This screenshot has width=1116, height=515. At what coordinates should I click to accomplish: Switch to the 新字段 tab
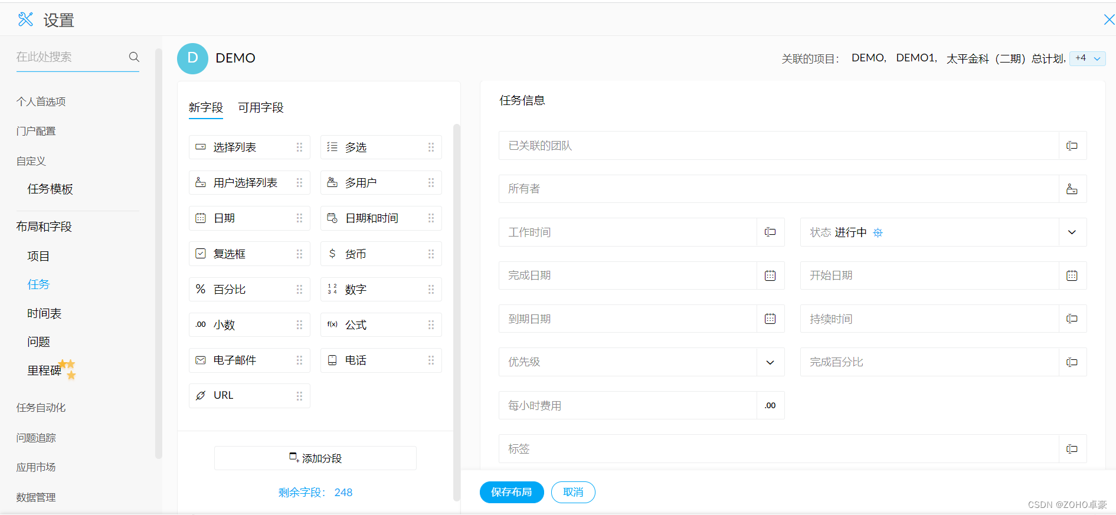(206, 107)
